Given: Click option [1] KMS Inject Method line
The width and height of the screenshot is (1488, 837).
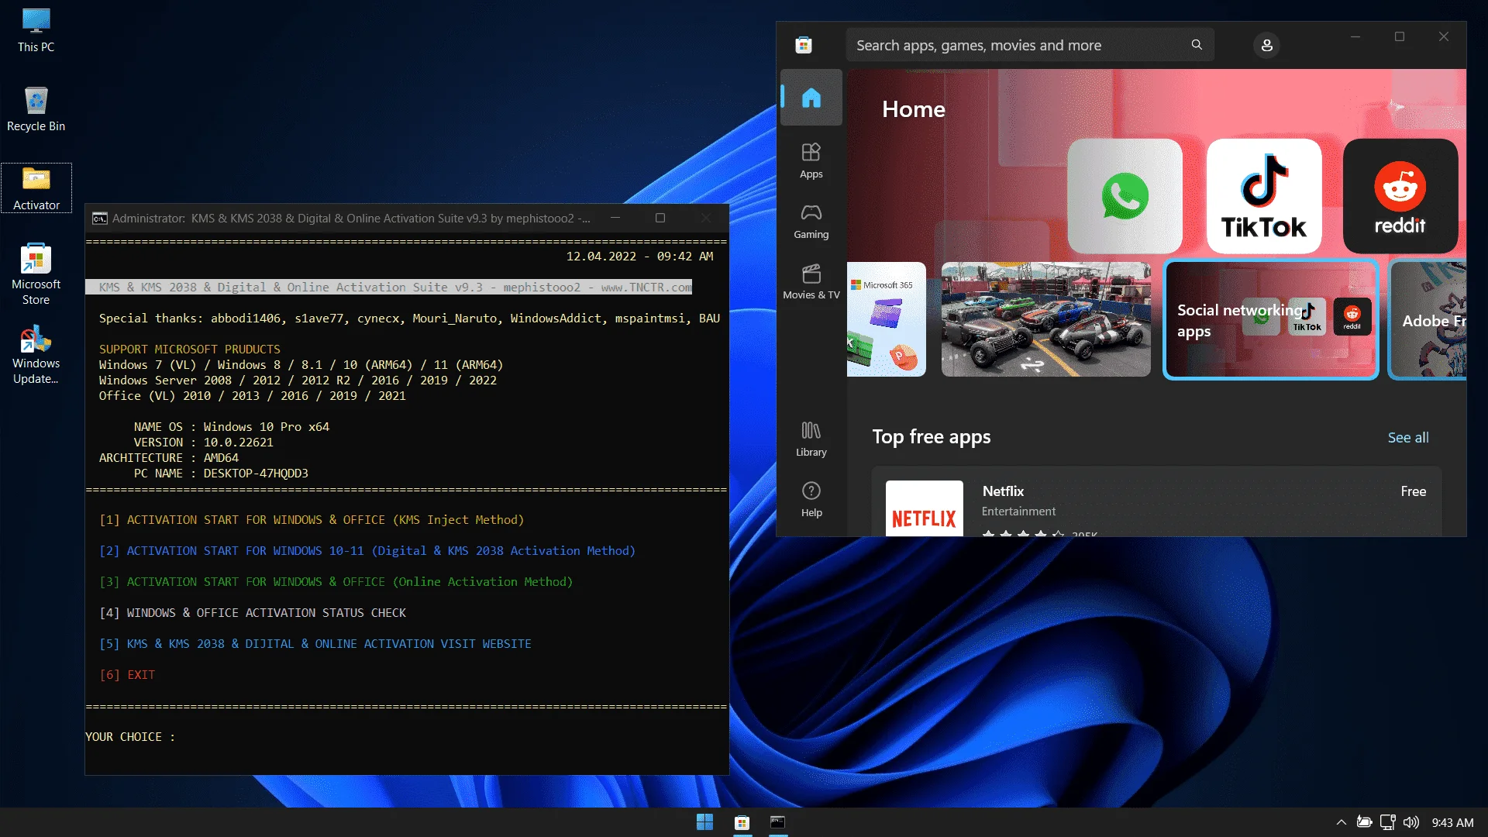Looking at the screenshot, I should point(312,520).
